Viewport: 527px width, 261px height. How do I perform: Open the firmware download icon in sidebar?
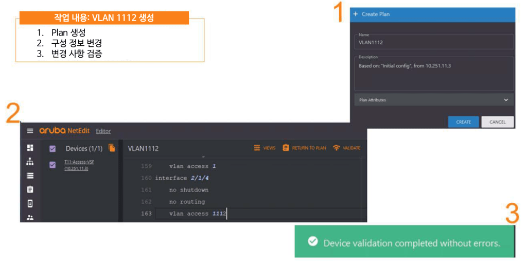click(30, 203)
